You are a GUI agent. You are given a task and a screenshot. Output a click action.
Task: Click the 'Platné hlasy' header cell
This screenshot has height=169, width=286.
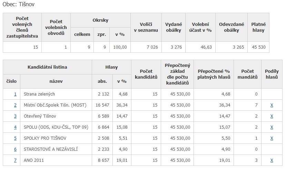(x=258, y=27)
